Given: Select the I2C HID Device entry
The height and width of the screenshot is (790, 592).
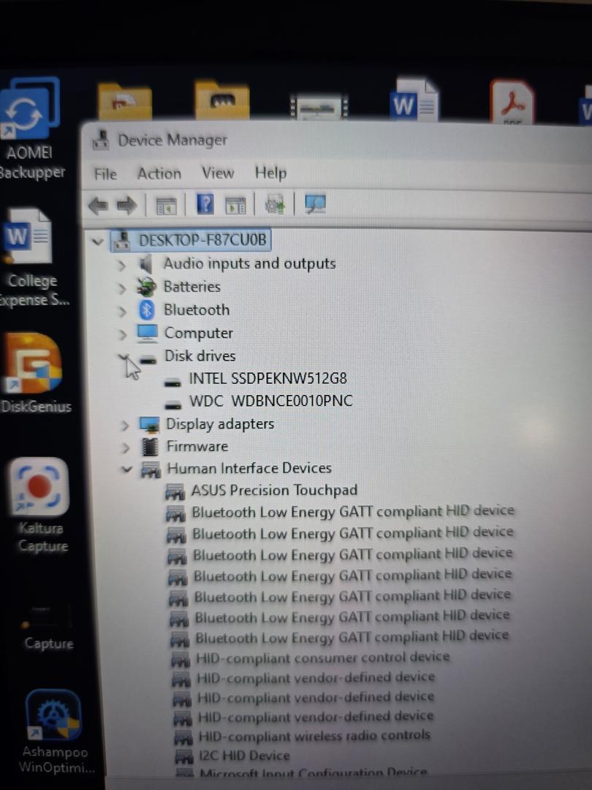Looking at the screenshot, I should (244, 755).
